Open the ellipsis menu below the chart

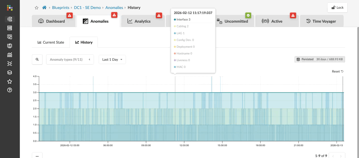click(x=37, y=156)
